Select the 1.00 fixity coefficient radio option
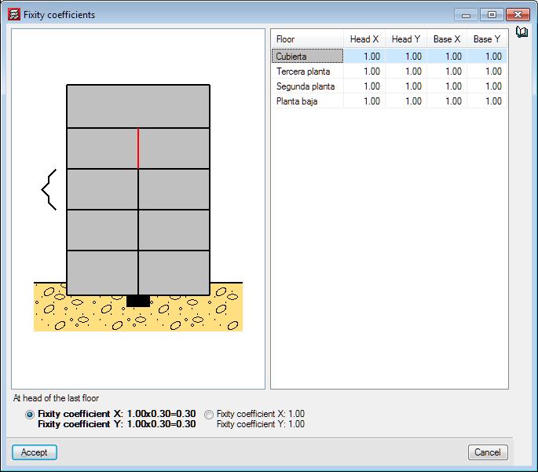This screenshot has height=472, width=538. tap(209, 415)
